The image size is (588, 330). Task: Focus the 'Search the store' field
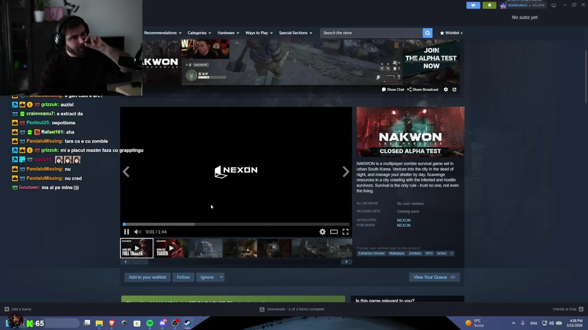coord(372,33)
